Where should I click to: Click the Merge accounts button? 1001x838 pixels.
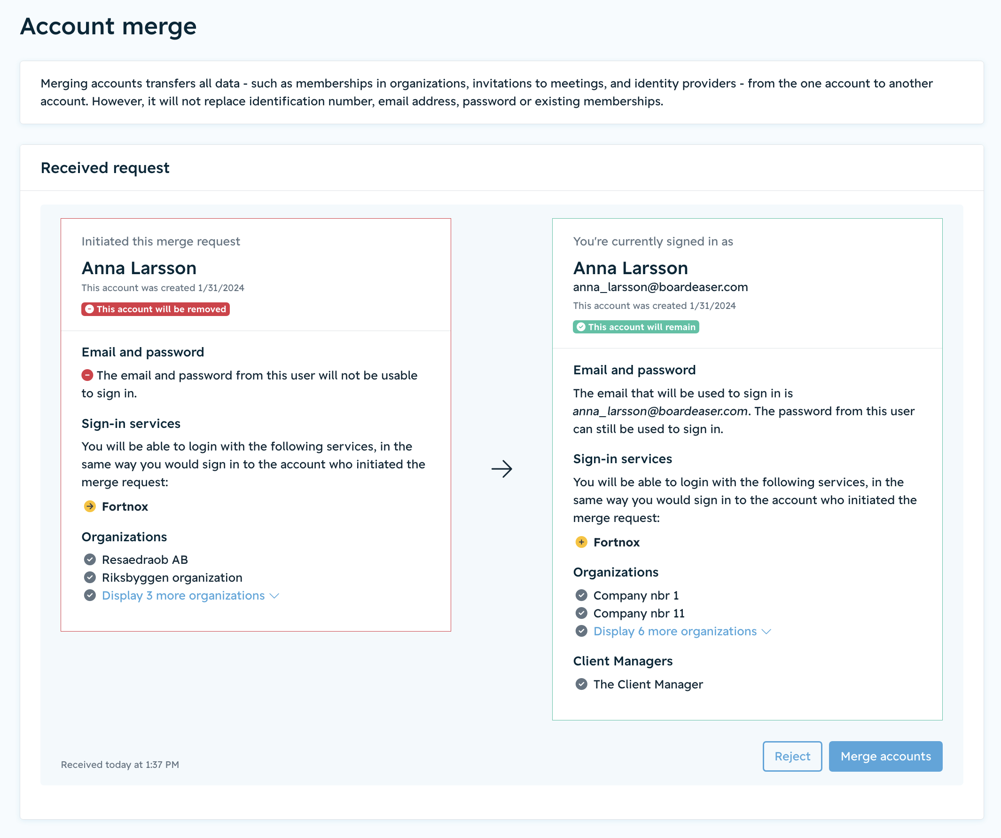click(x=885, y=756)
